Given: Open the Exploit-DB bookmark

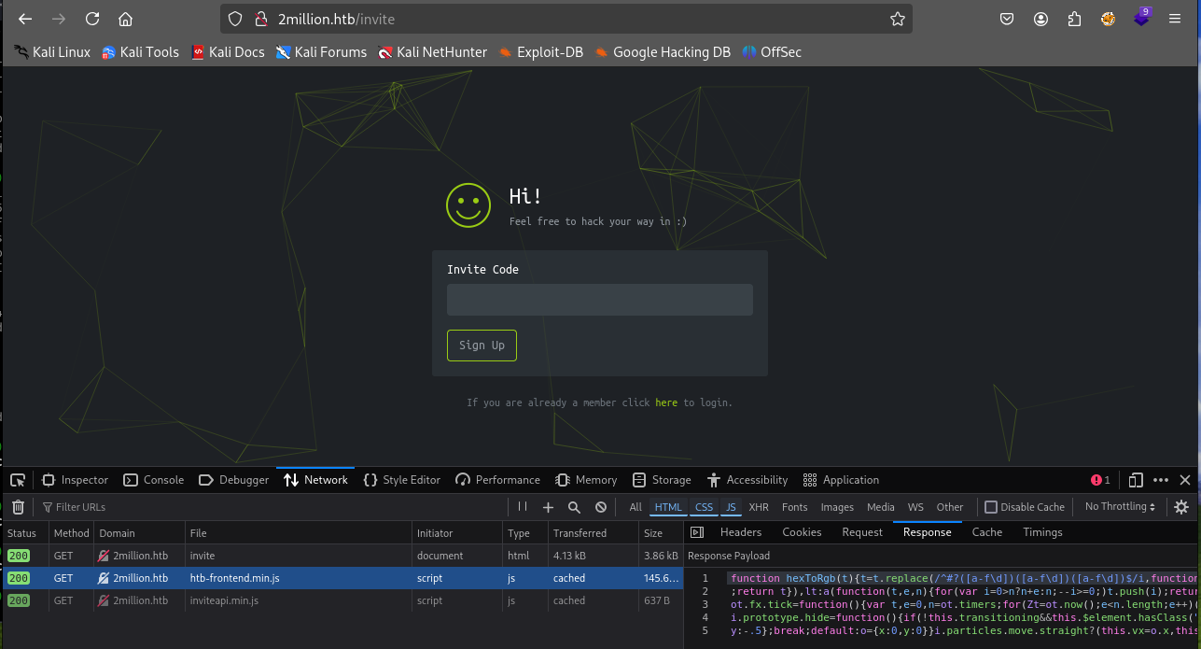Looking at the screenshot, I should click(541, 52).
